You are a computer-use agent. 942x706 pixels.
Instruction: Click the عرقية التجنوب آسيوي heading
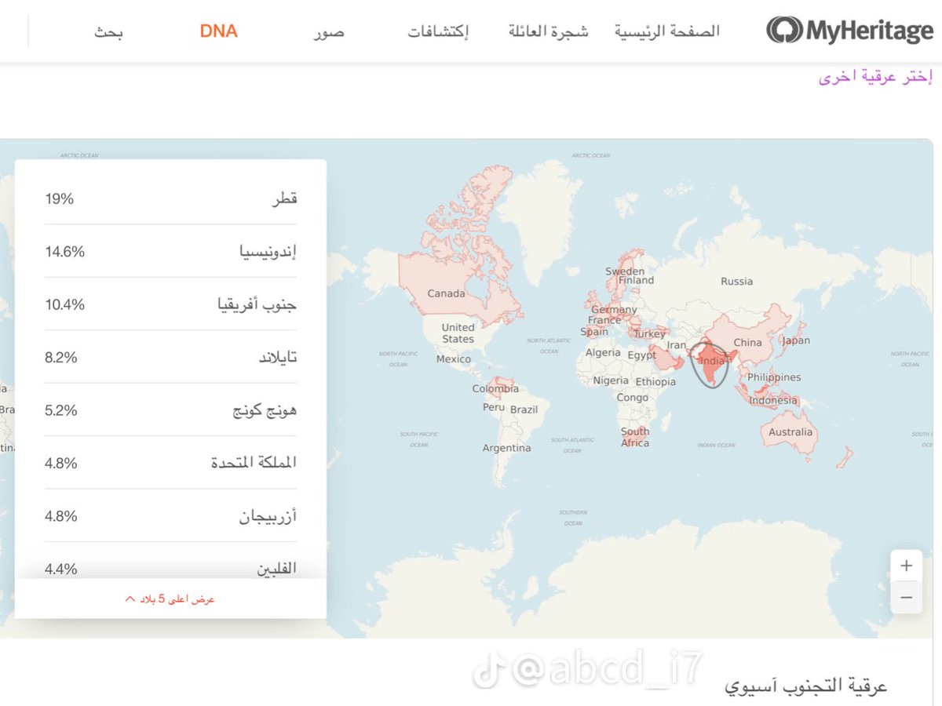805,686
